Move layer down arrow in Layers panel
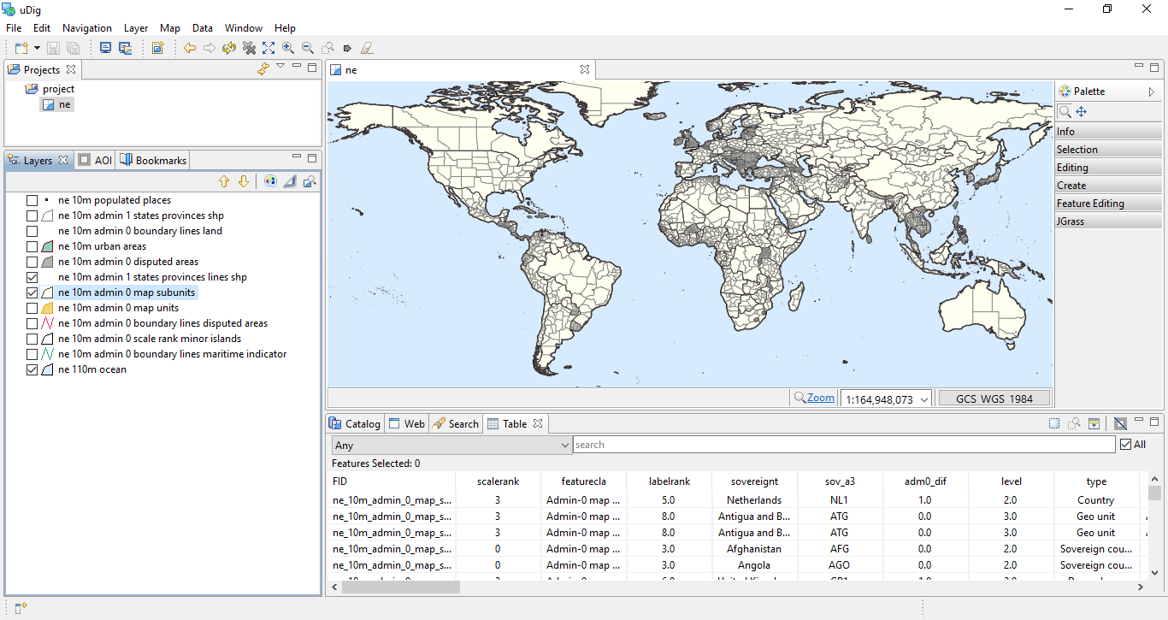Viewport: 1168px width, 620px height. pos(244,181)
